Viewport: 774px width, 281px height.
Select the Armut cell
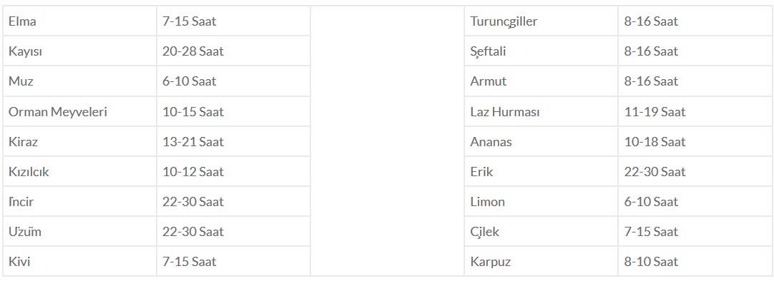coord(541,81)
